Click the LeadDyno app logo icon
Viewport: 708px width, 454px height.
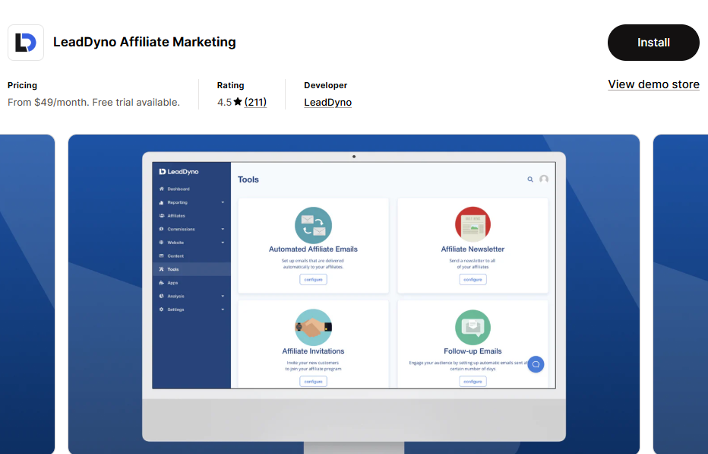[26, 43]
